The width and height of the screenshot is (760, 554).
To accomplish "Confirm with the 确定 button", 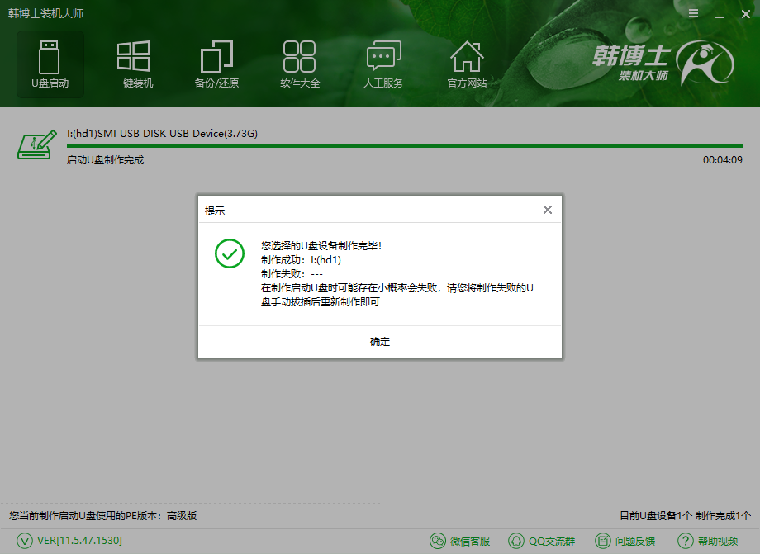I will click(379, 341).
